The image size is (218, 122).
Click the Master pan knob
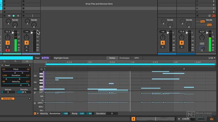pos(202,37)
